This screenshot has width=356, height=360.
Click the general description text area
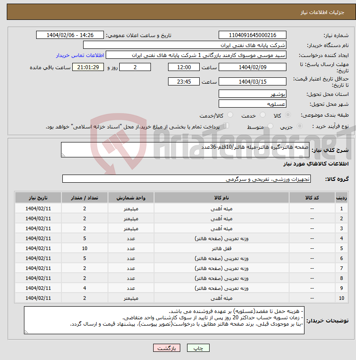click(185, 150)
